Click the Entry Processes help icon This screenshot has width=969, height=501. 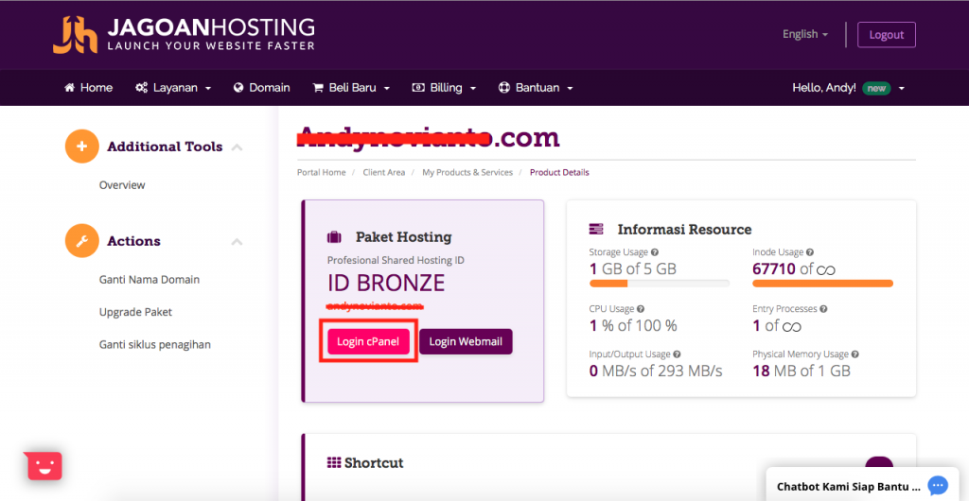pyautogui.click(x=823, y=308)
